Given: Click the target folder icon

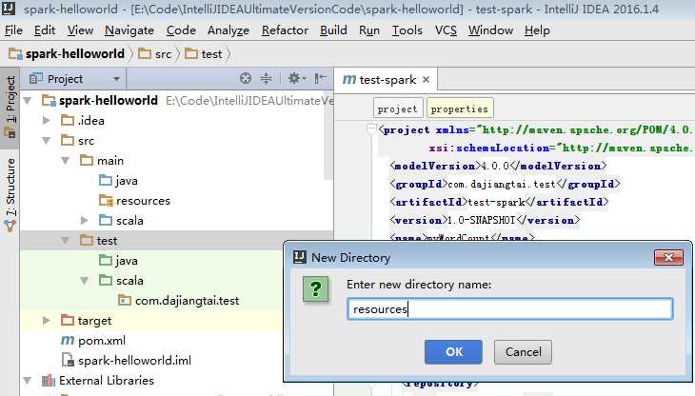Looking at the screenshot, I should (x=68, y=320).
